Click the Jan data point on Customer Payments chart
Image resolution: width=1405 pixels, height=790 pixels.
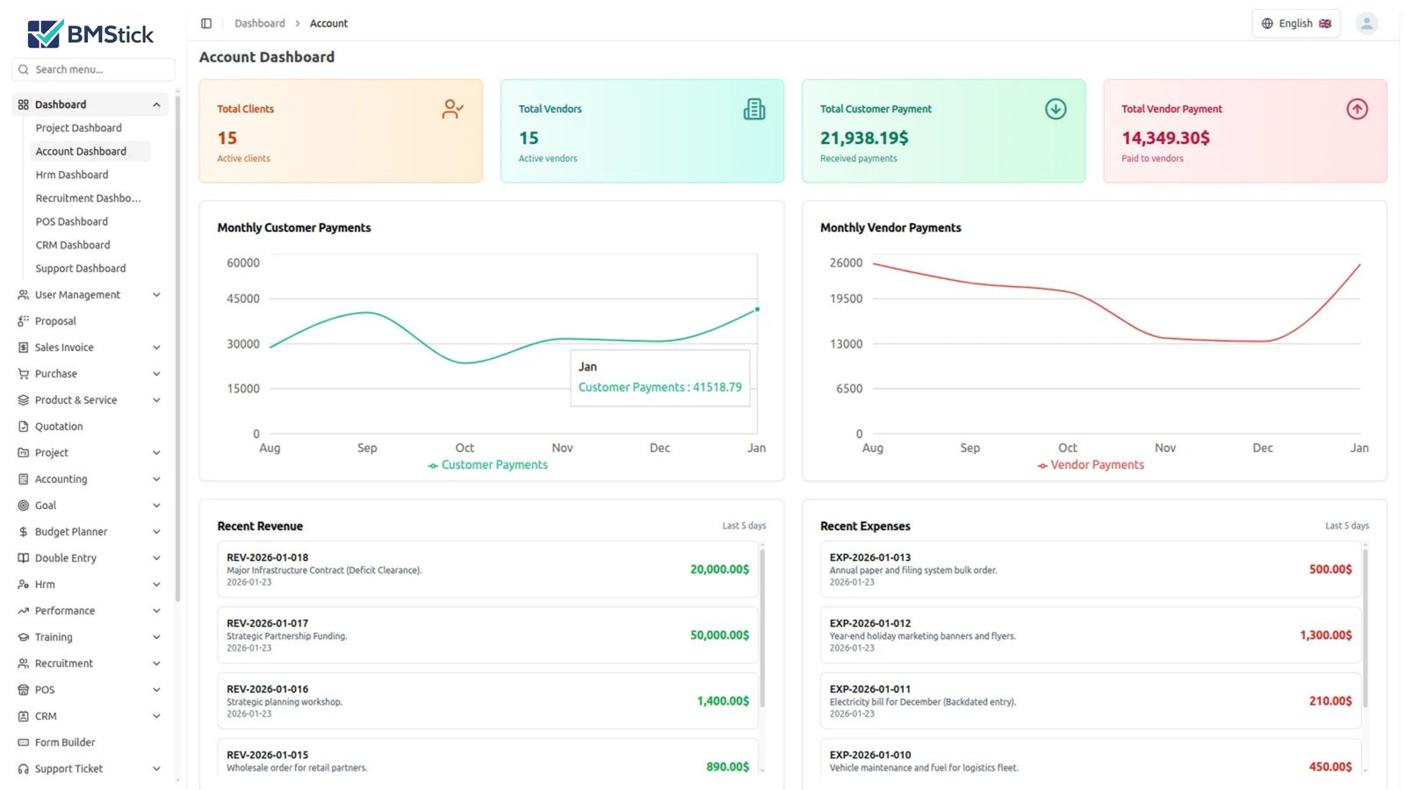click(x=756, y=309)
